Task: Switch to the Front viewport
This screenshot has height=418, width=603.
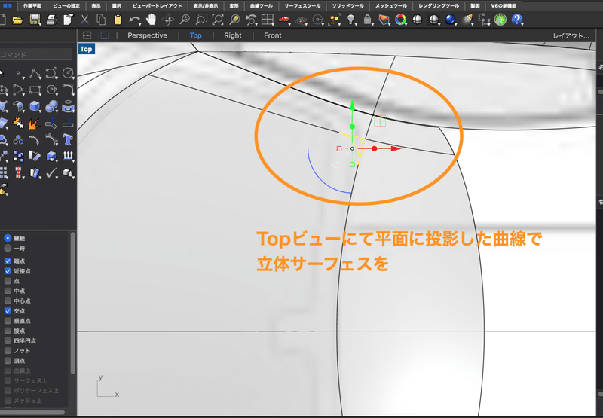Action: point(273,35)
